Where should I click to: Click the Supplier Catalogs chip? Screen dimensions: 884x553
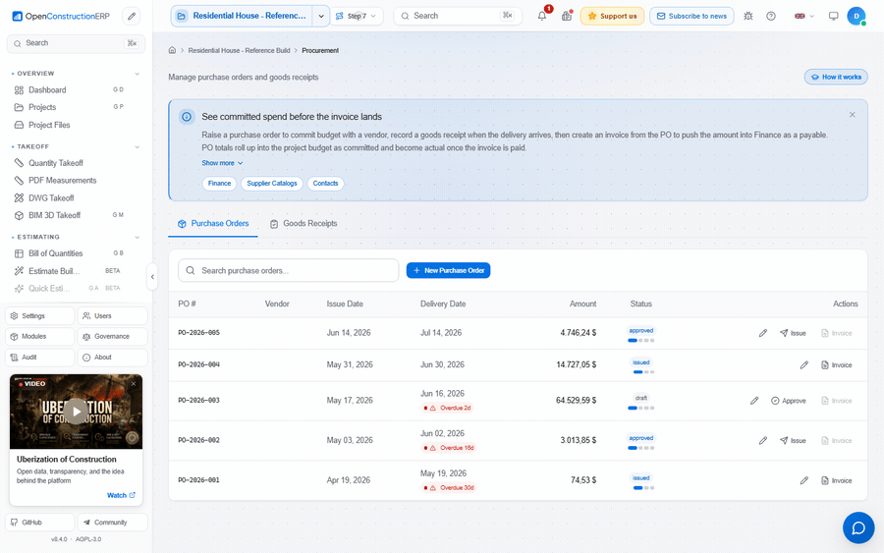272,184
